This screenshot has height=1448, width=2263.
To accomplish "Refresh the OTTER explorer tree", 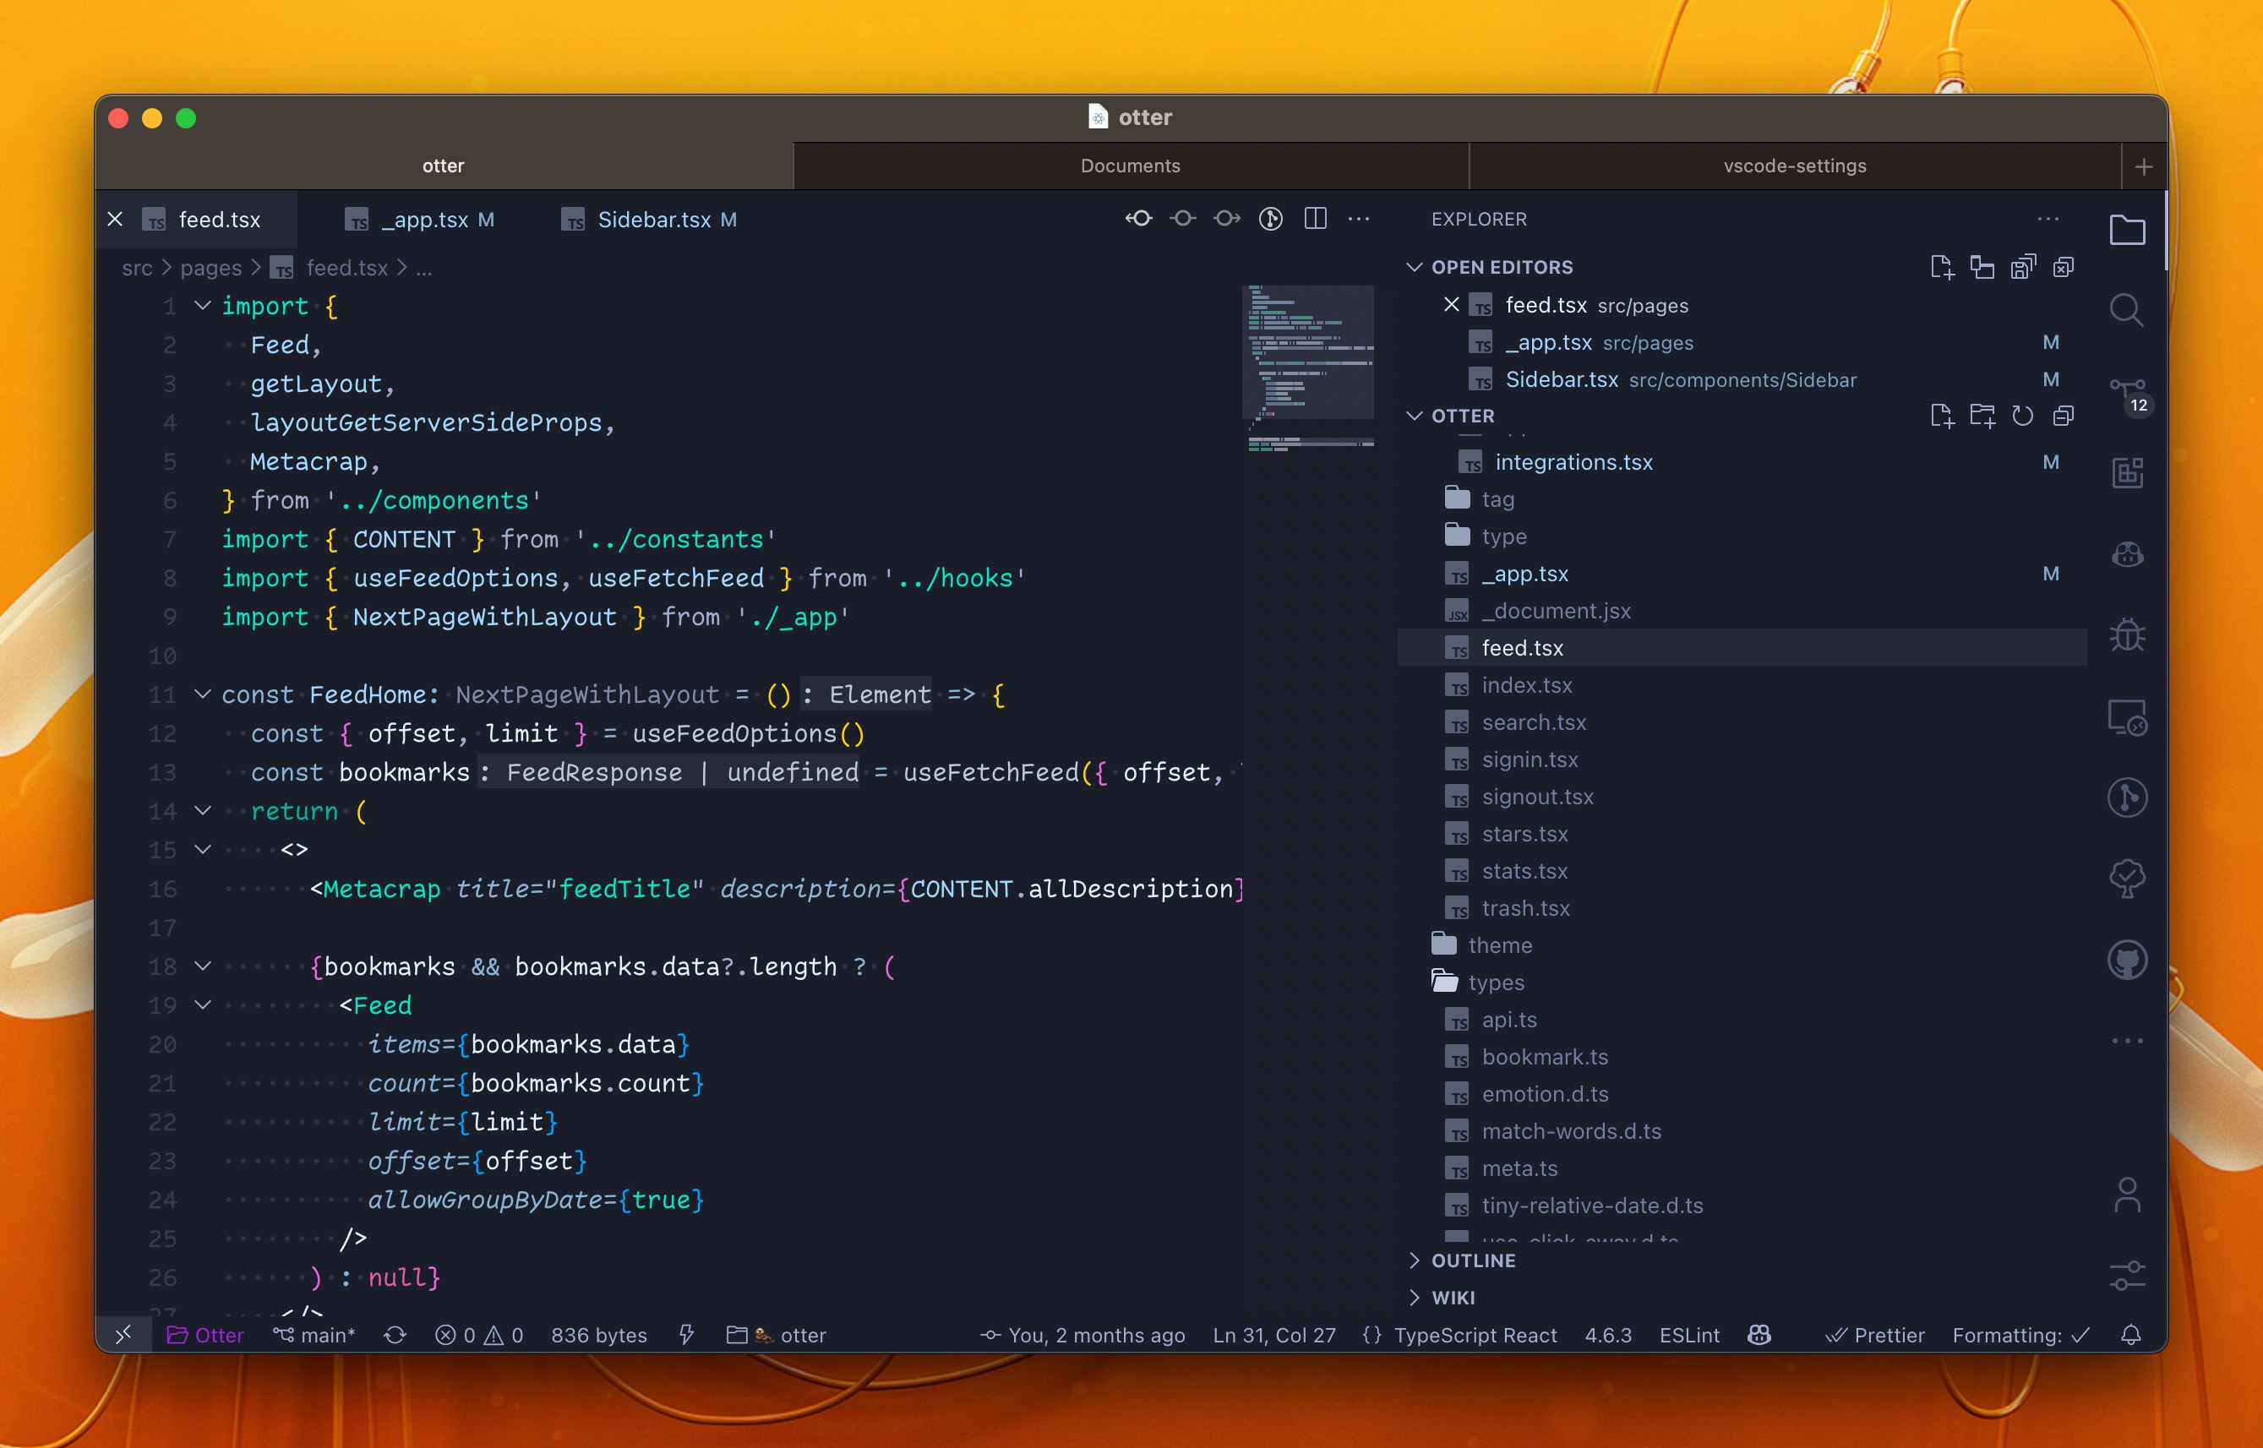I will (x=2022, y=416).
